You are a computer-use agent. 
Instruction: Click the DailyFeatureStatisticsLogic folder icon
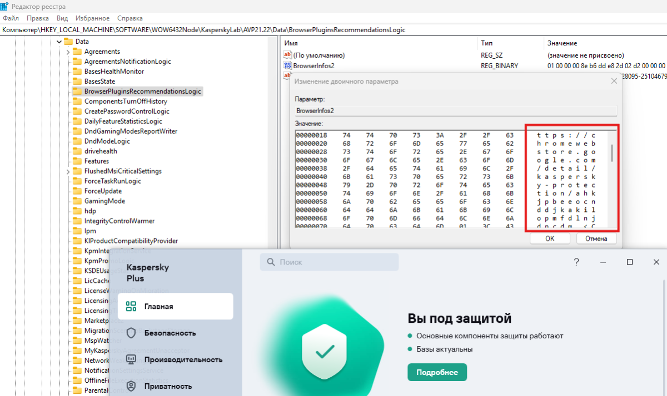pos(77,121)
